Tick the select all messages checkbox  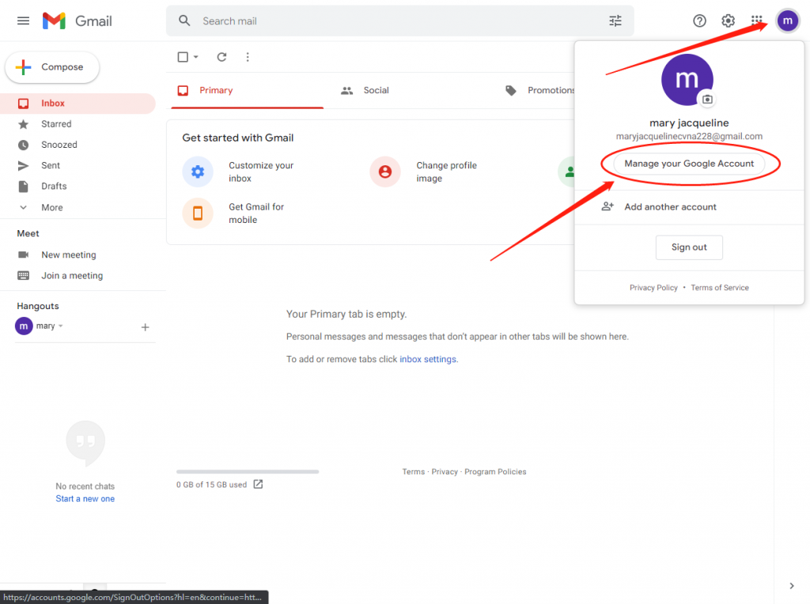pyautogui.click(x=183, y=57)
